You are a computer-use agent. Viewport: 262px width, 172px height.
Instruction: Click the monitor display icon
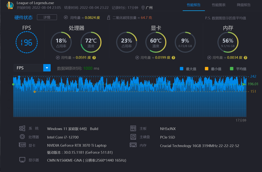[x=22, y=160]
